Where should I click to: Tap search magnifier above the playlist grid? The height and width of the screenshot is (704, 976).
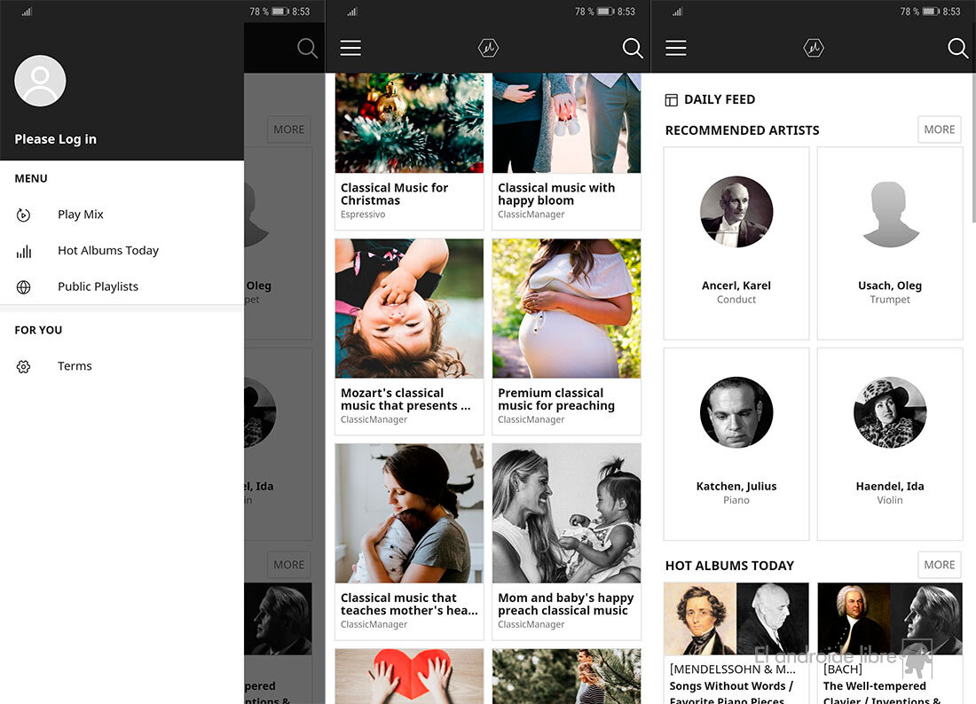tap(633, 48)
